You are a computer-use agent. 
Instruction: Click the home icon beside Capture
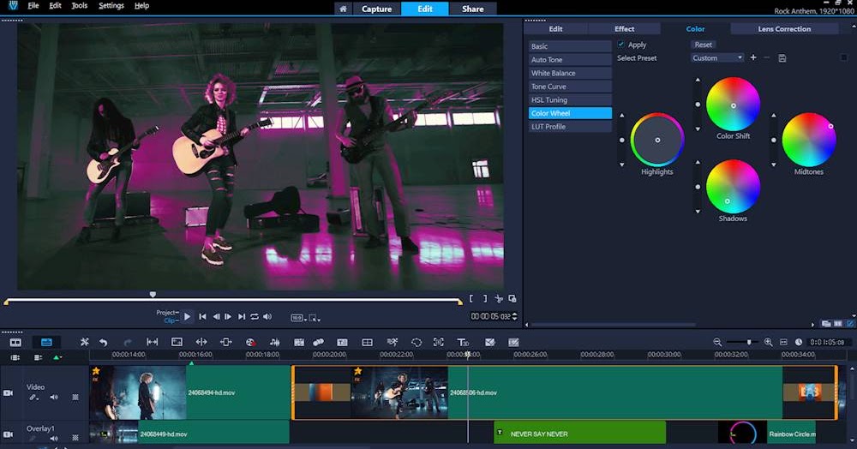click(343, 9)
